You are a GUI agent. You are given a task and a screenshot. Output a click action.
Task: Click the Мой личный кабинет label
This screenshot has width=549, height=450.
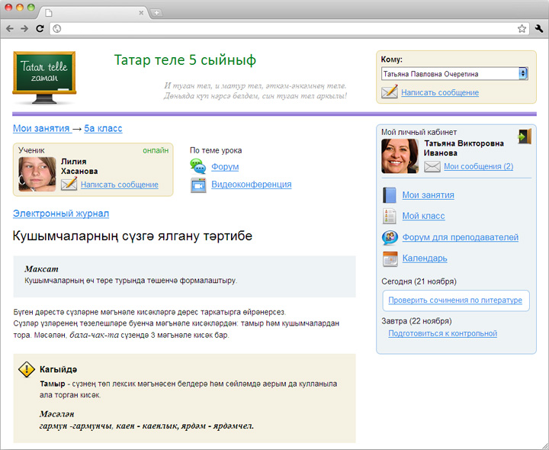click(419, 133)
